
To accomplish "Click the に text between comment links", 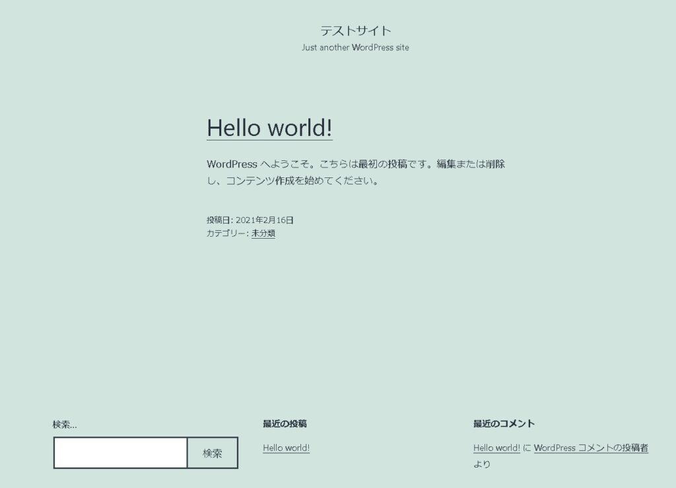I will [x=527, y=448].
